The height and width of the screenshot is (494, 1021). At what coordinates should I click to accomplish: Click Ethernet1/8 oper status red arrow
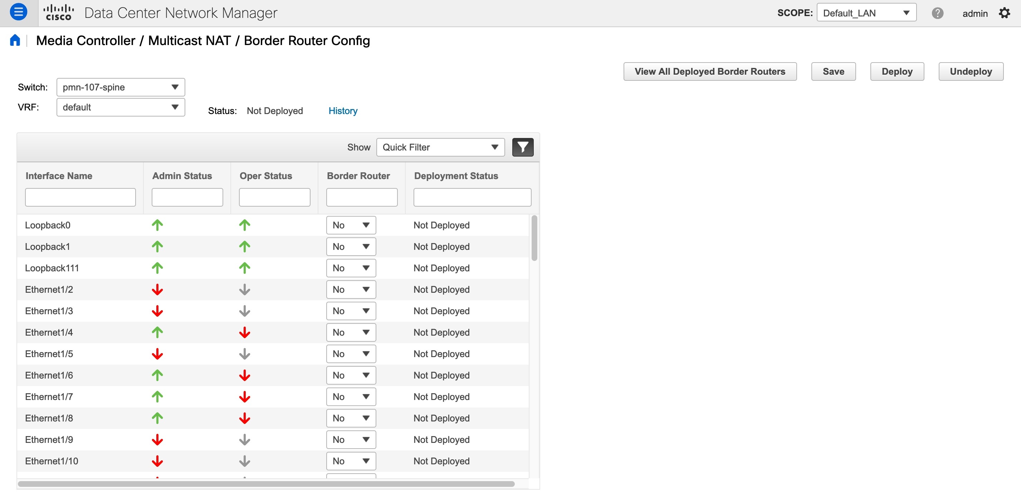(x=245, y=418)
